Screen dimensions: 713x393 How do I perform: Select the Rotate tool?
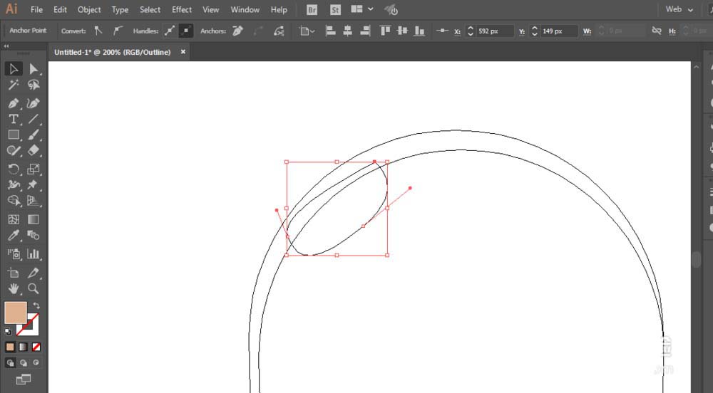tap(13, 169)
